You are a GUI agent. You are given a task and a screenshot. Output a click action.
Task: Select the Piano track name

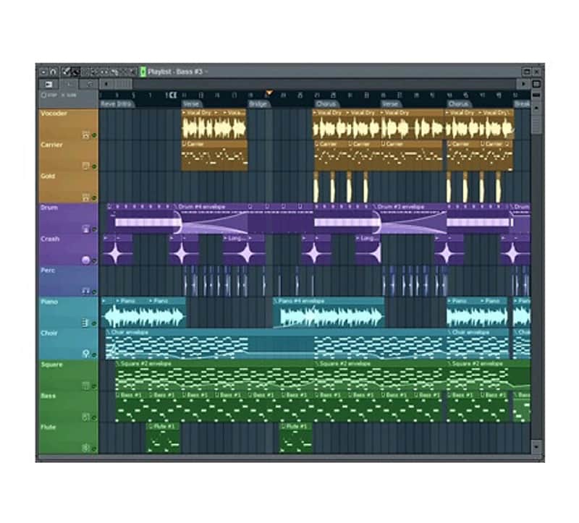[x=49, y=302]
